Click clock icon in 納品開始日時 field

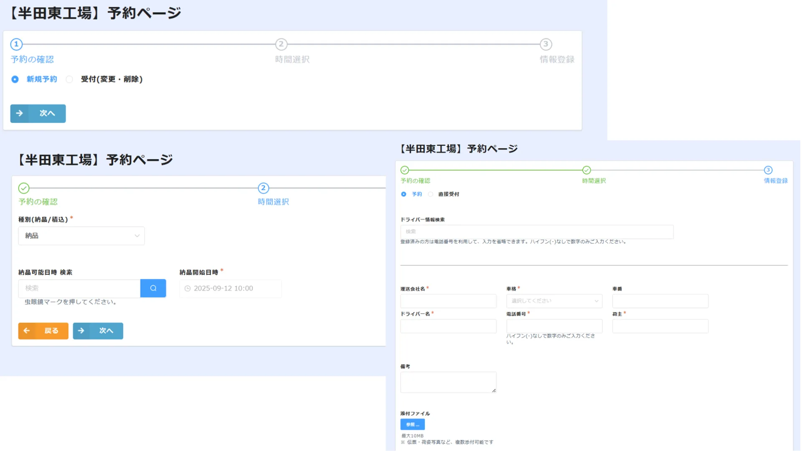click(188, 289)
